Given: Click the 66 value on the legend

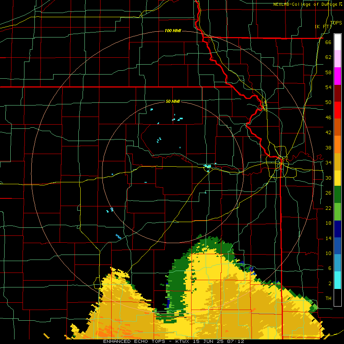Looking at the screenshot, I should coord(328,42).
